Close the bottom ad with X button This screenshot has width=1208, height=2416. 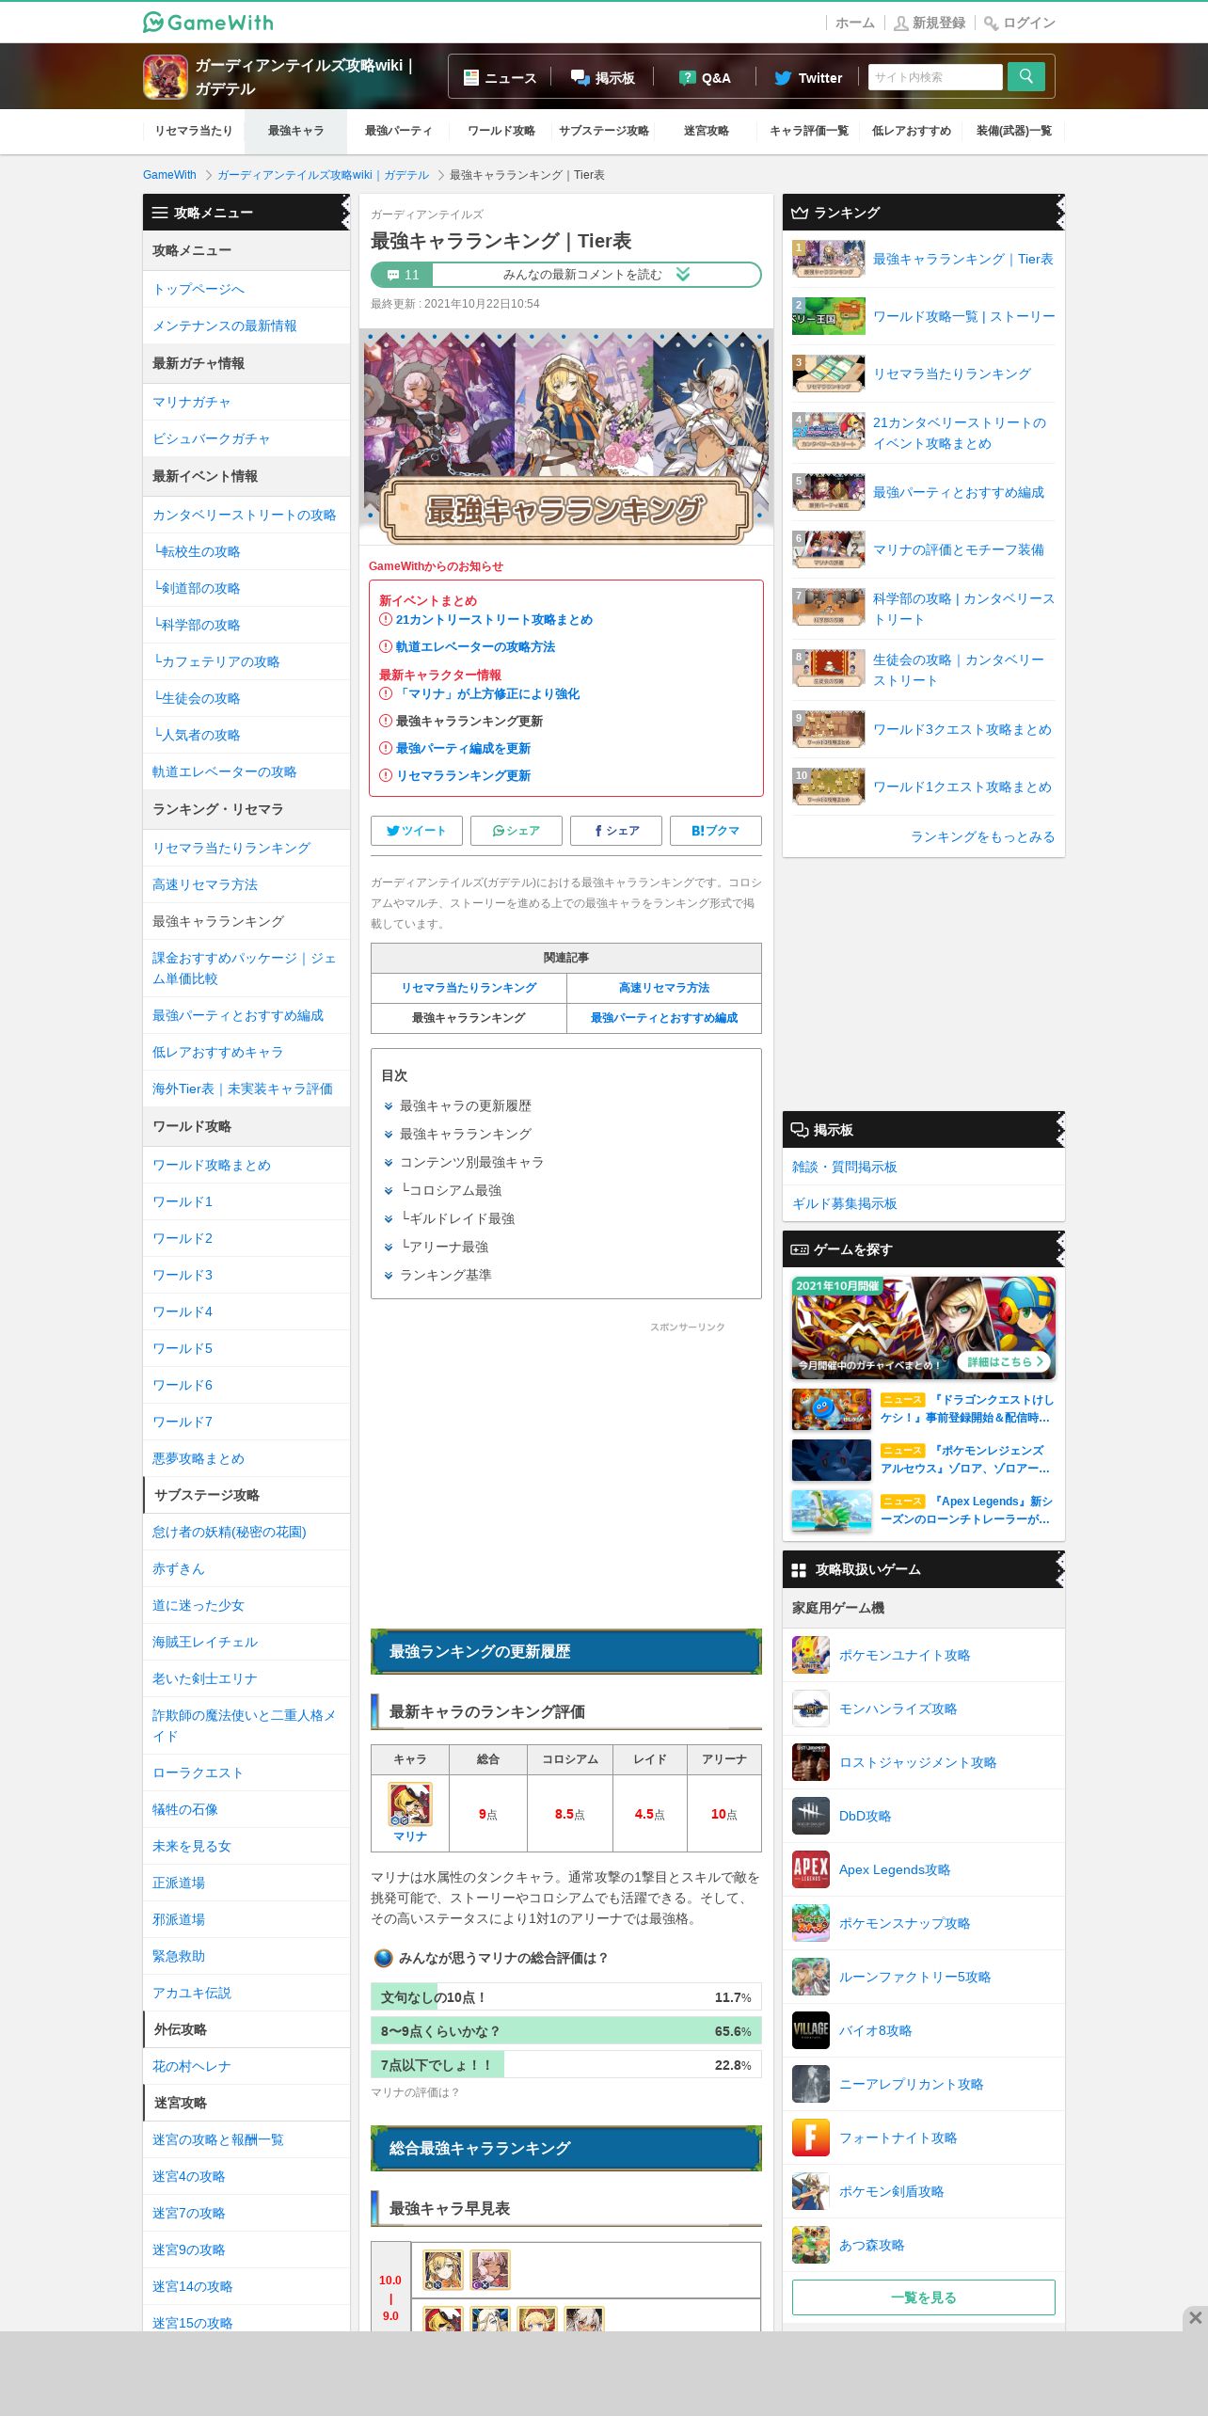coord(1195,2317)
